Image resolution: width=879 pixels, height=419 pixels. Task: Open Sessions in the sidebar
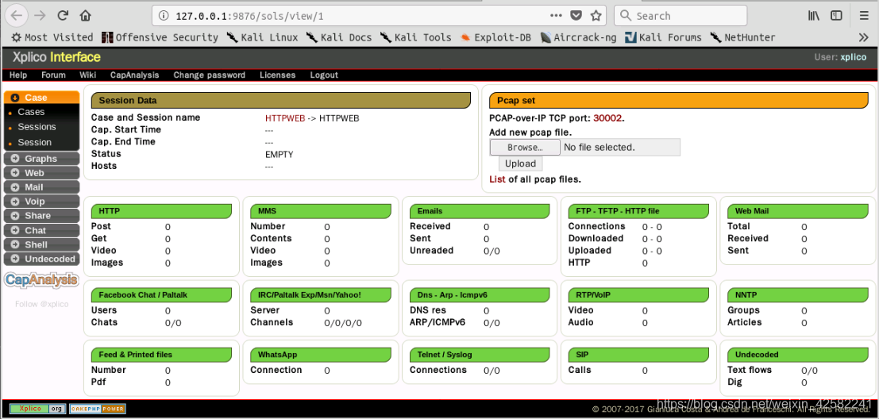(x=37, y=127)
